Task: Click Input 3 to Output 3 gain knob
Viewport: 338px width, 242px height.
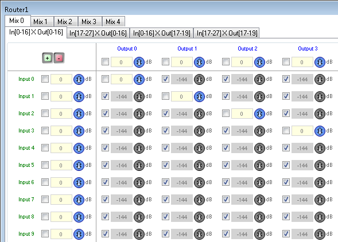Action: pos(320,131)
